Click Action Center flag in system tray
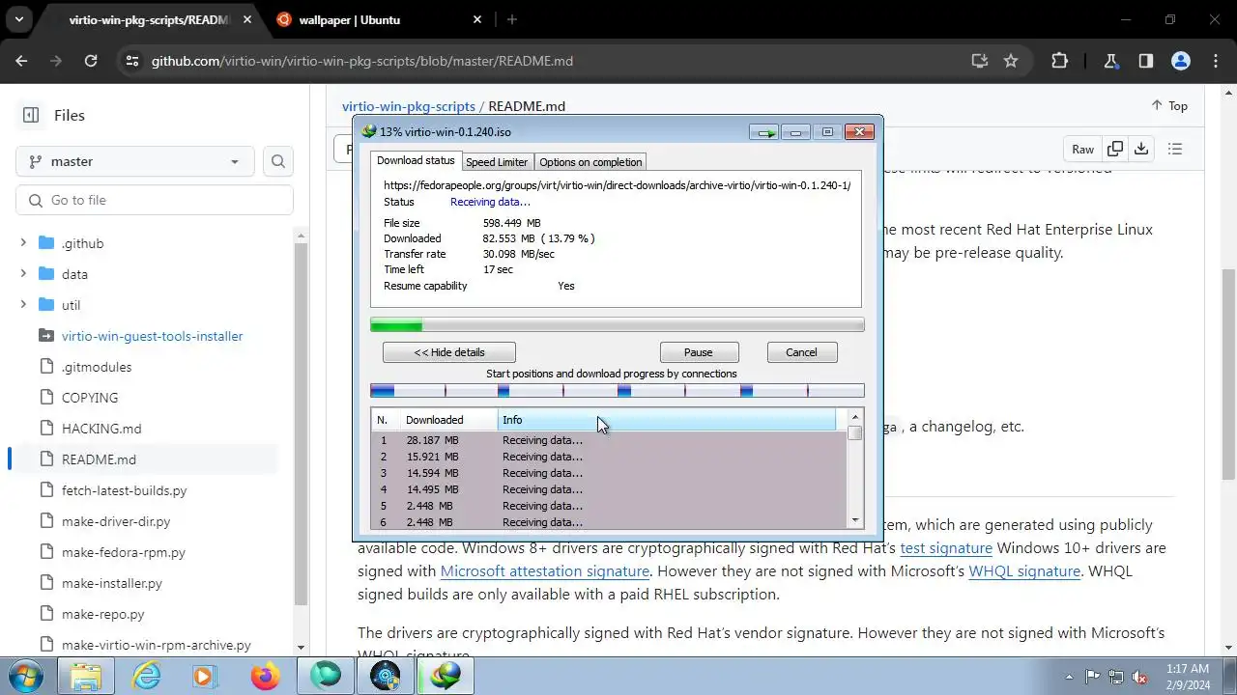1237x695 pixels. point(1093,677)
